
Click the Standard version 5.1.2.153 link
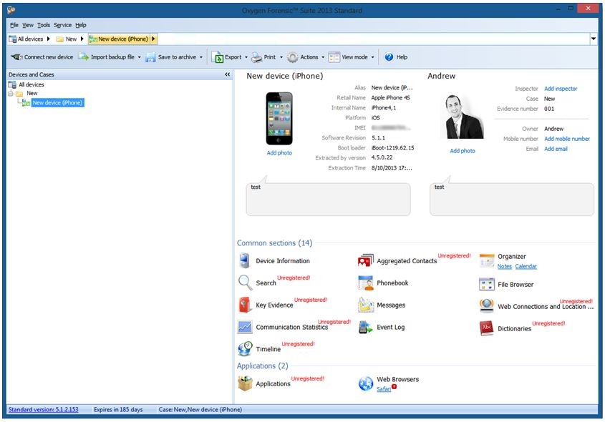pyautogui.click(x=43, y=409)
